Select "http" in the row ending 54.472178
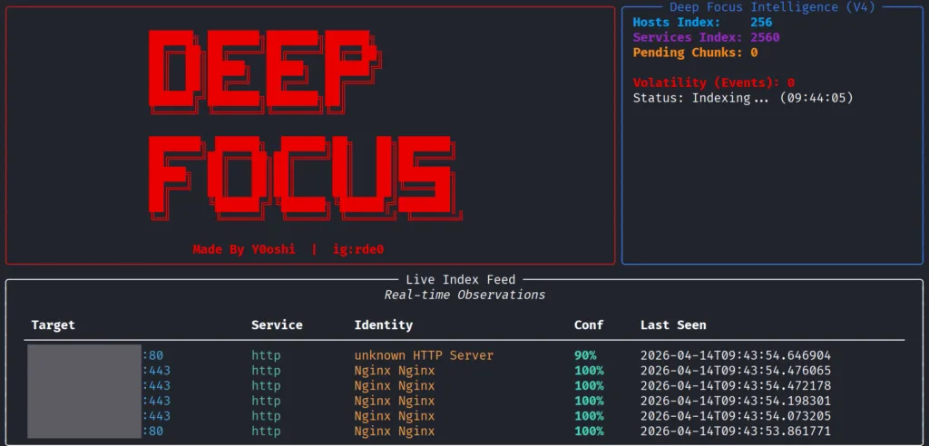Image resolution: width=929 pixels, height=446 pixels. click(x=266, y=385)
